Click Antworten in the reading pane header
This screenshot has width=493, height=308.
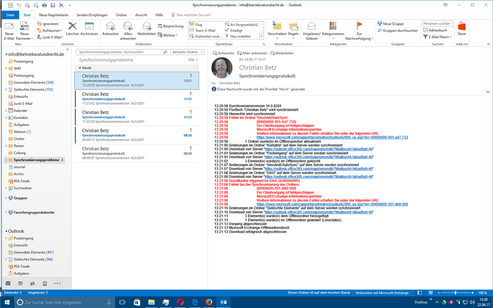(x=223, y=53)
